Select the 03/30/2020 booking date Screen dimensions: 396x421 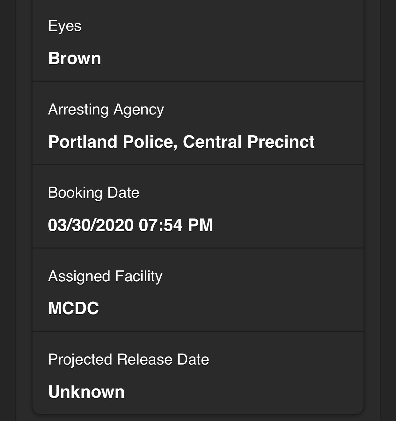(x=91, y=225)
